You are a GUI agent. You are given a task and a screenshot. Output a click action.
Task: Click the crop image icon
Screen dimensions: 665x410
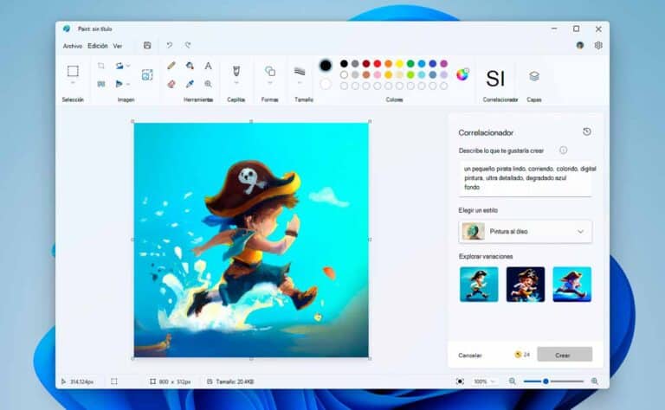101,66
